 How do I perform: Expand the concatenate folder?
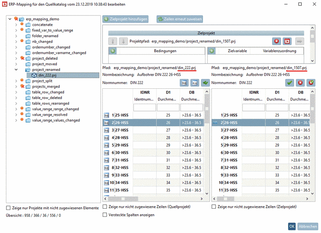point(16,25)
